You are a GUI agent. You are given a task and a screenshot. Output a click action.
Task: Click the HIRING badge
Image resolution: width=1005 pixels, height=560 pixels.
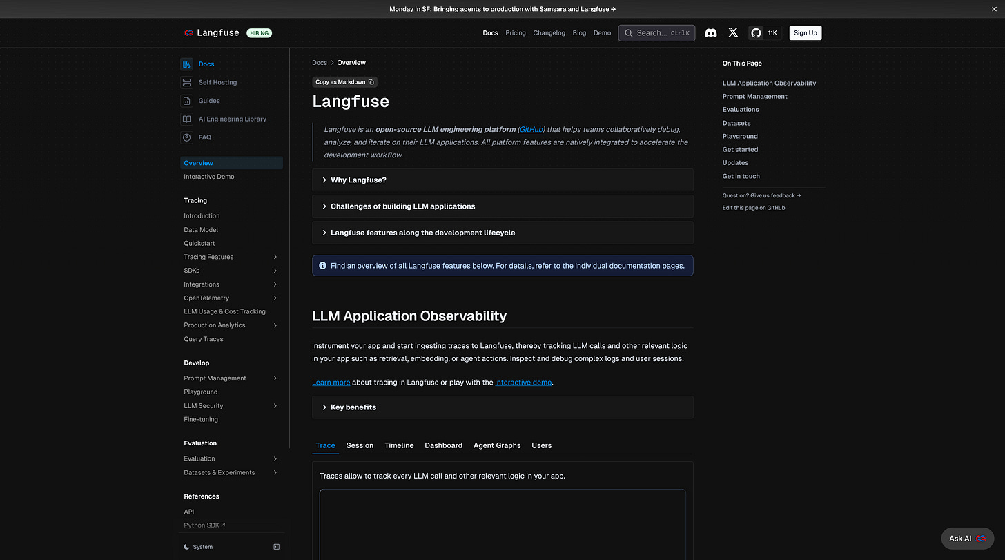[259, 32]
